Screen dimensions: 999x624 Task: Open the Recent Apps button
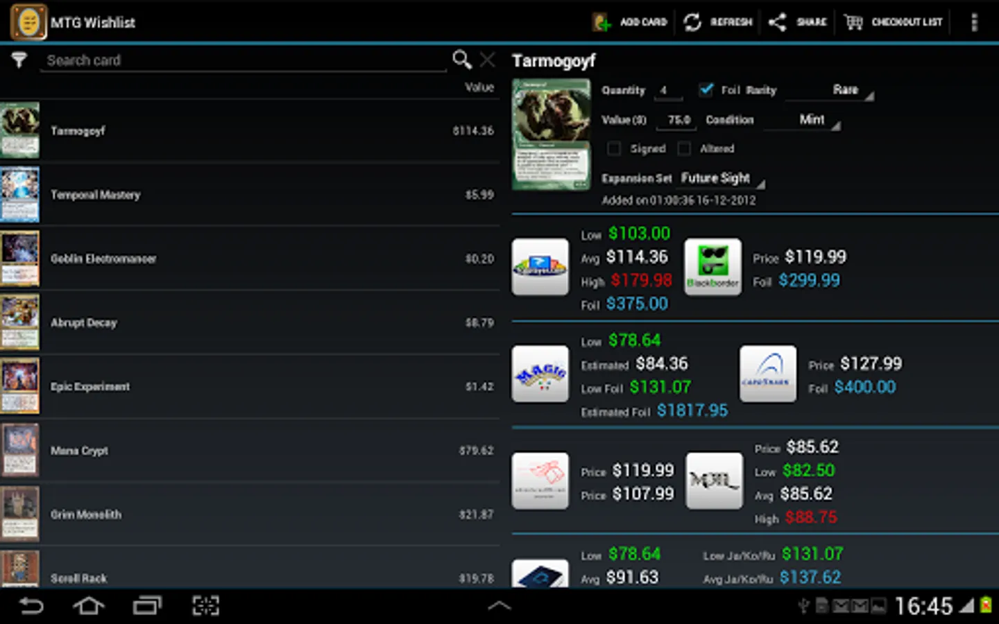coord(147,606)
